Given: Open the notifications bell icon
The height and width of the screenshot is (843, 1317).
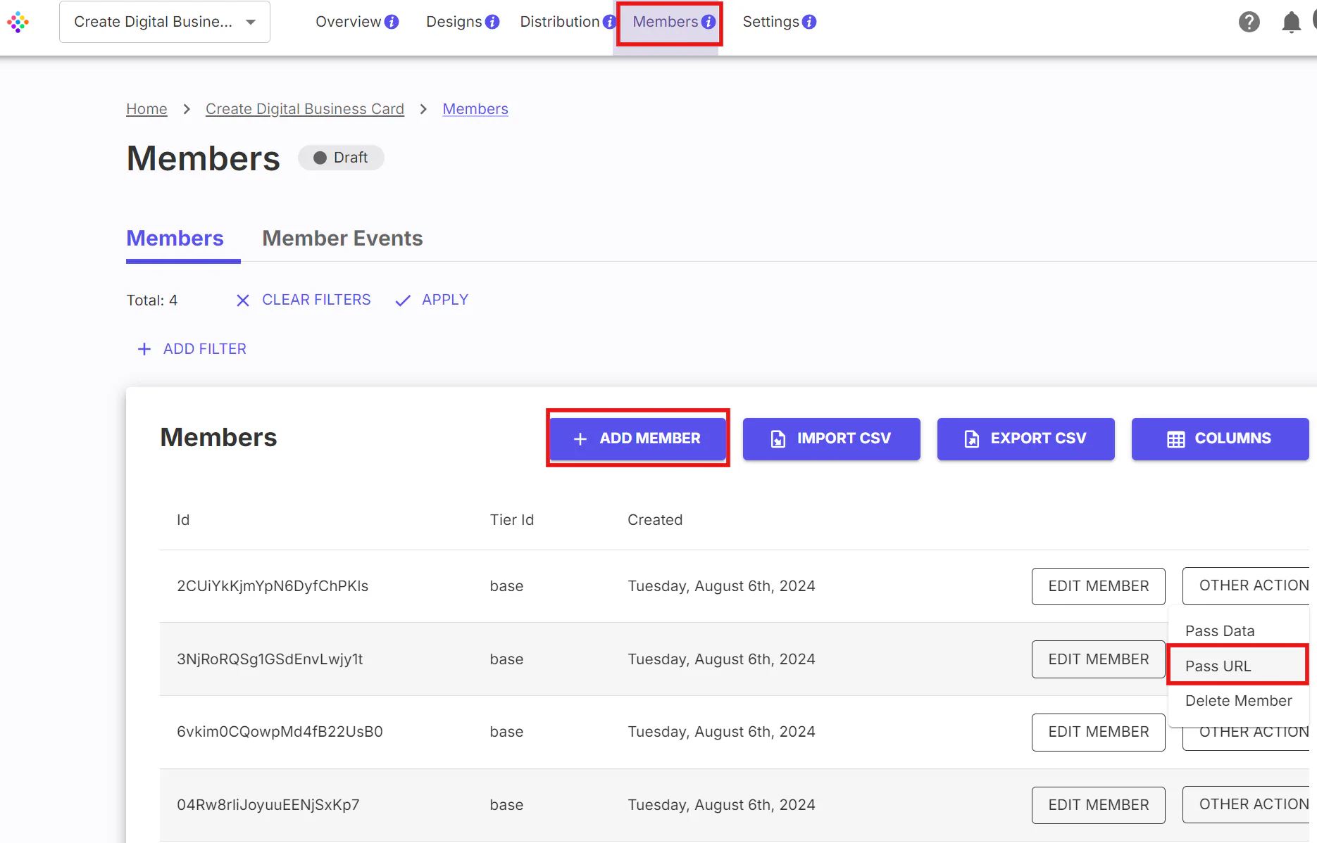Looking at the screenshot, I should coord(1291,23).
